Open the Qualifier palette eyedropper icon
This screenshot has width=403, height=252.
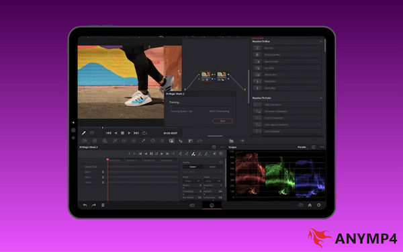pos(143,140)
